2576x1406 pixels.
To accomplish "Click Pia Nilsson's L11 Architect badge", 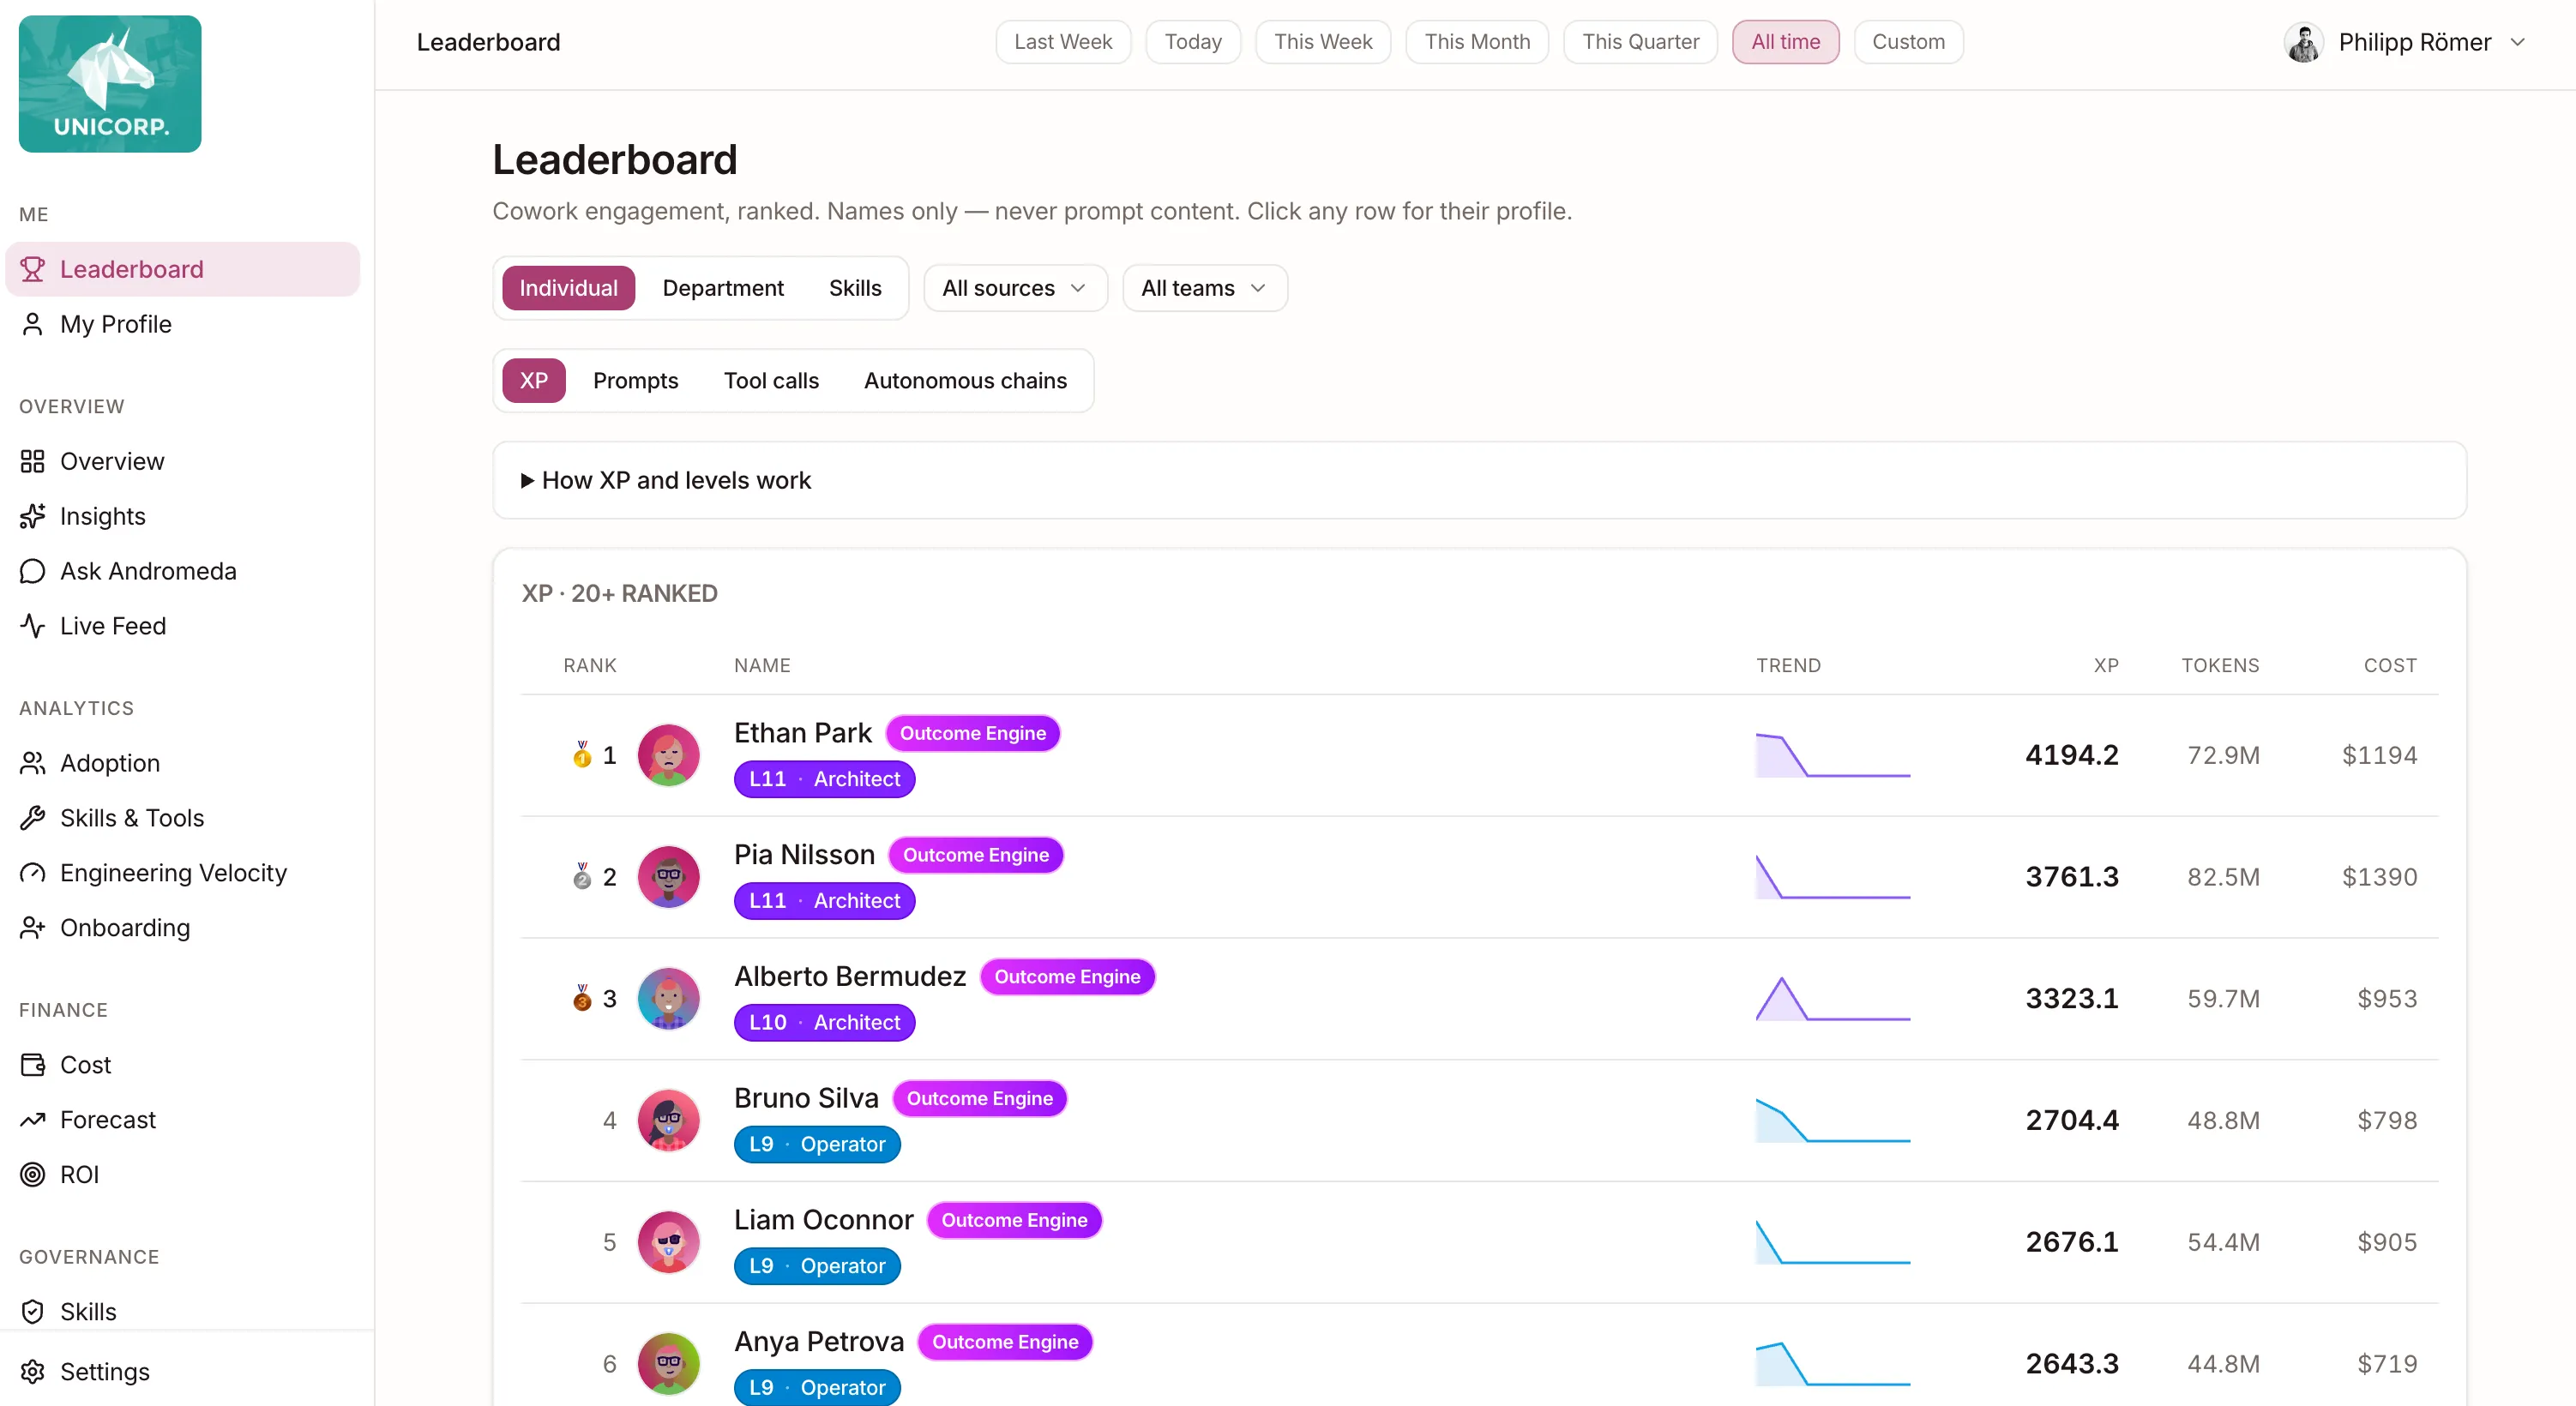I will [x=824, y=901].
